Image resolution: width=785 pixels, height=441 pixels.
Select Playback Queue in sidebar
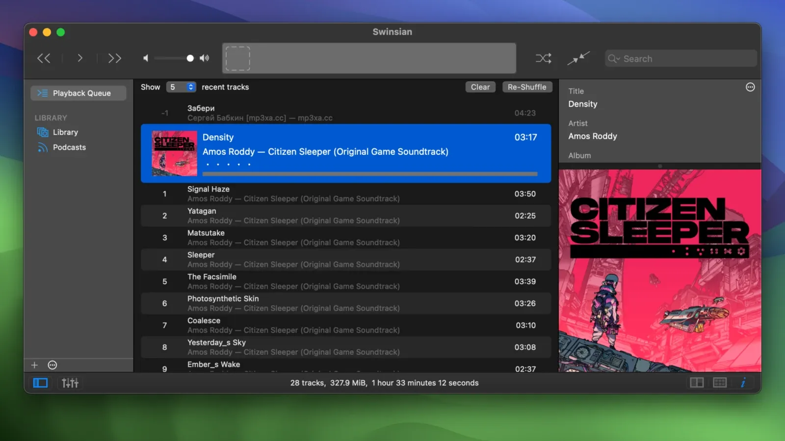click(78, 93)
